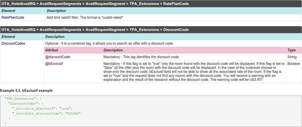
Task: Click the RatePlanCode element name cell
Action: (x=13, y=17)
